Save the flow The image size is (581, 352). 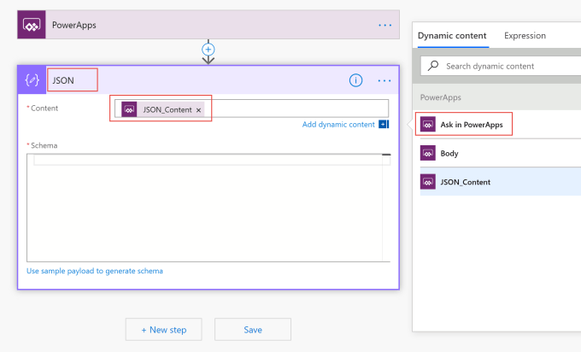(253, 330)
